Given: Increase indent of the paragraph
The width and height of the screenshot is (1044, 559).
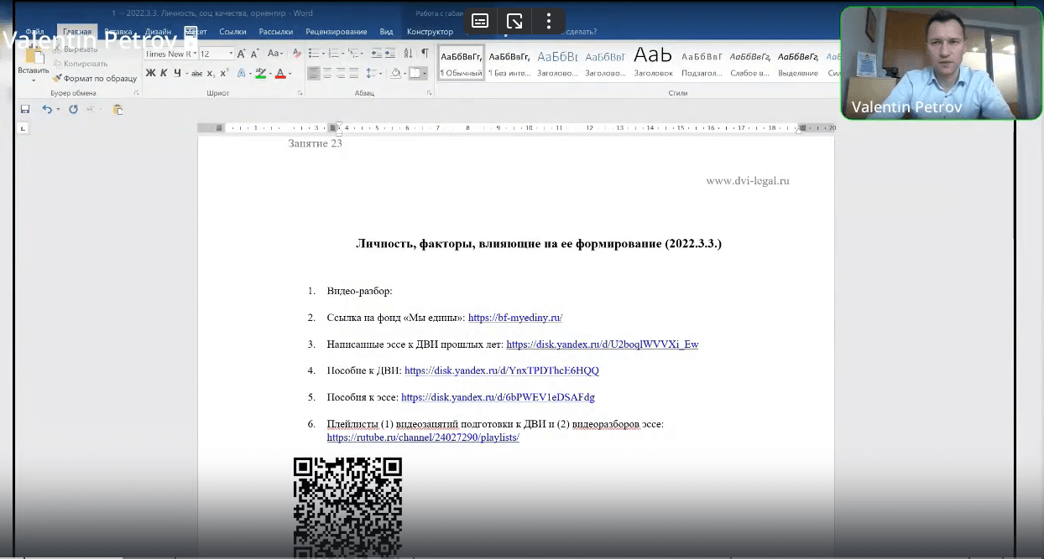Looking at the screenshot, I should point(390,53).
